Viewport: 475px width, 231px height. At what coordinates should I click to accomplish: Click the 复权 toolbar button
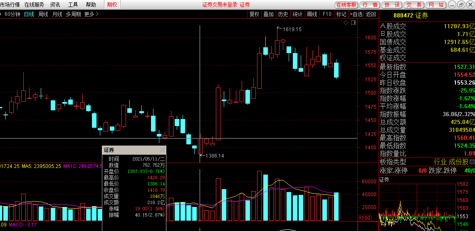[255, 14]
